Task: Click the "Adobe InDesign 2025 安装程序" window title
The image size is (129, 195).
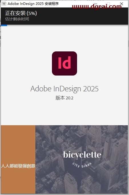Action: pos(33,4)
